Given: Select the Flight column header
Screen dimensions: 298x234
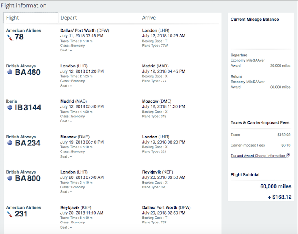Looking at the screenshot, I should click(31, 18).
